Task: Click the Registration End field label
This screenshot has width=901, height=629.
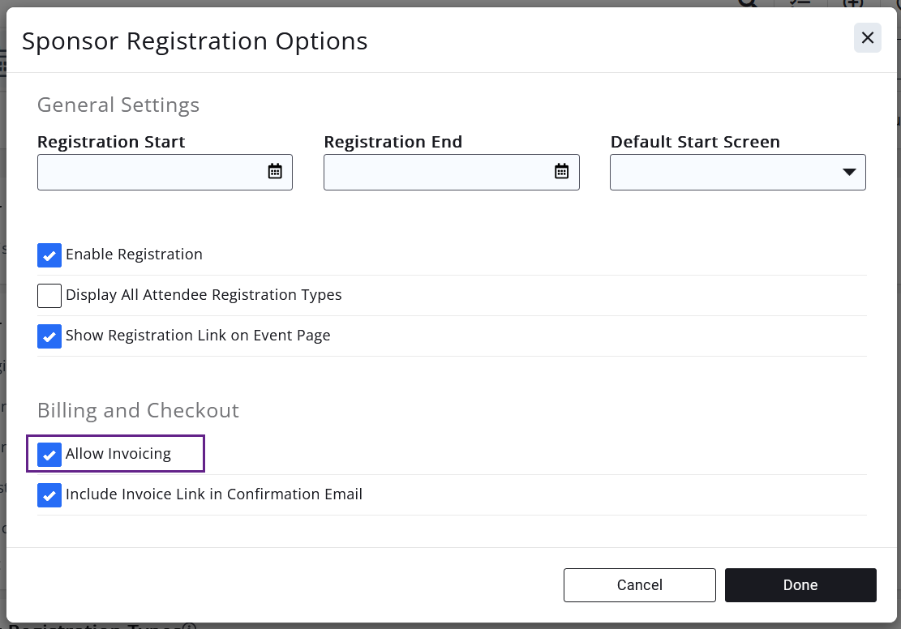Action: click(393, 141)
